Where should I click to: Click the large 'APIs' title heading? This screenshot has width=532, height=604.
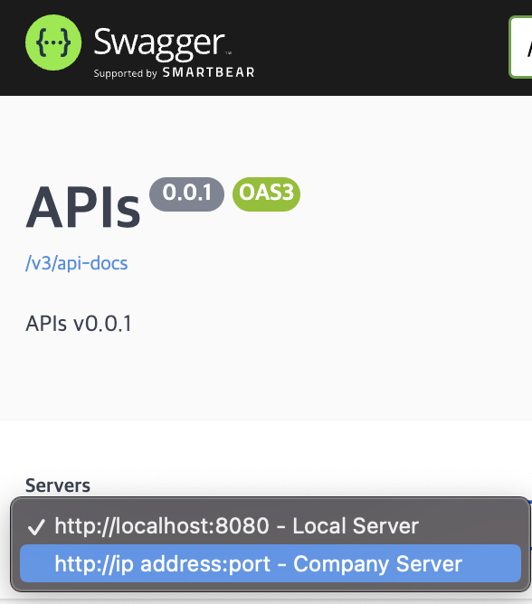click(83, 208)
